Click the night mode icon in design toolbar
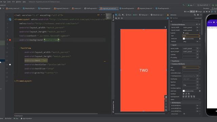The height and width of the screenshot is (122, 217). pos(123,15)
